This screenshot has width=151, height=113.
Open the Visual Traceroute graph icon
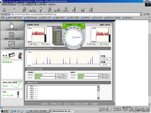tap(11, 44)
